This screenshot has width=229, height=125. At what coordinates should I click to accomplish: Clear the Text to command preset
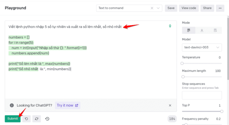tap(152, 8)
